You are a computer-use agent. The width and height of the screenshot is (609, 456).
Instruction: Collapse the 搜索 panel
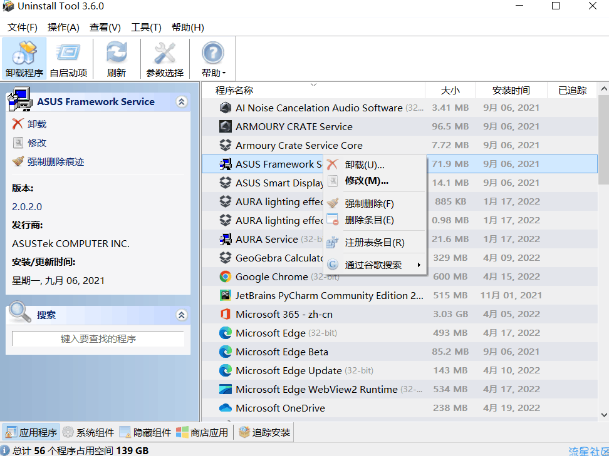pos(181,315)
